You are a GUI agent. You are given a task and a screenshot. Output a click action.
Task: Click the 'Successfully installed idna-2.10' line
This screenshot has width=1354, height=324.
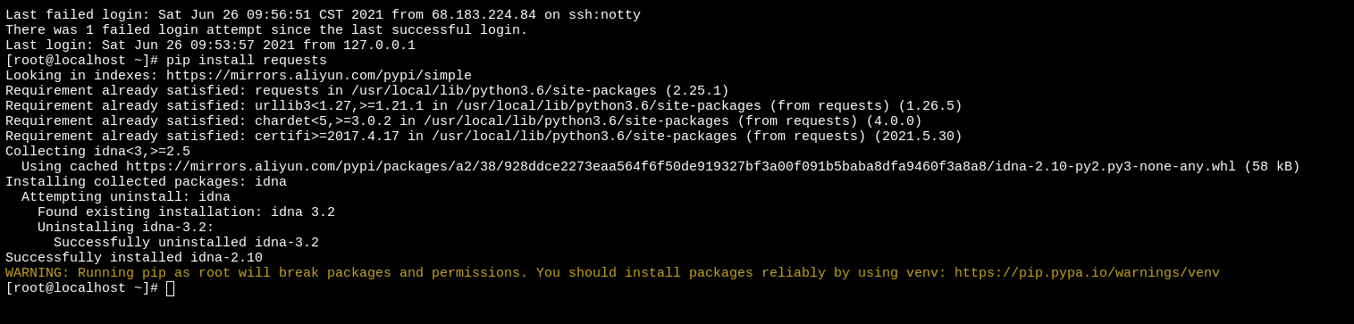click(134, 258)
